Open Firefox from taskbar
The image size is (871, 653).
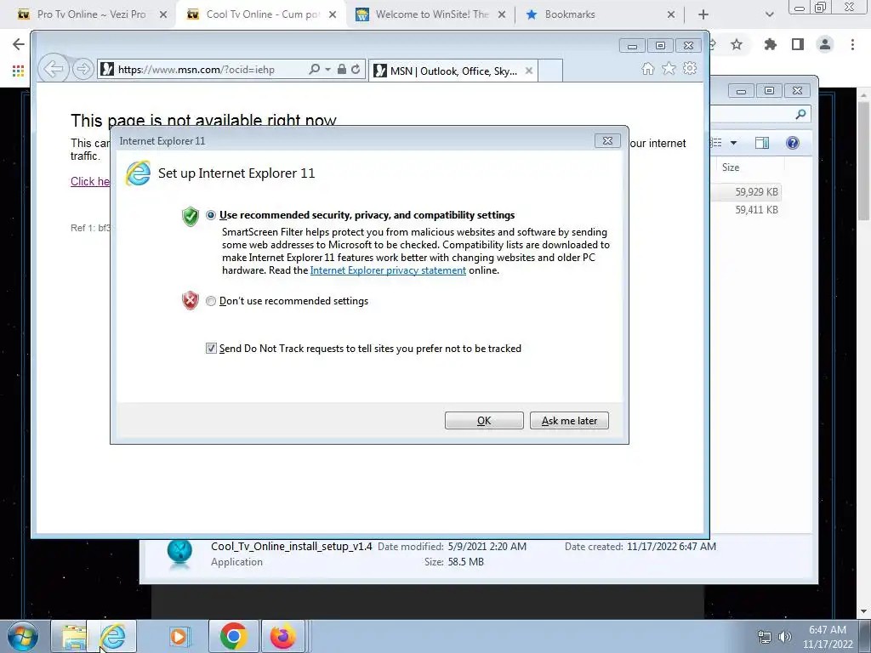(282, 636)
